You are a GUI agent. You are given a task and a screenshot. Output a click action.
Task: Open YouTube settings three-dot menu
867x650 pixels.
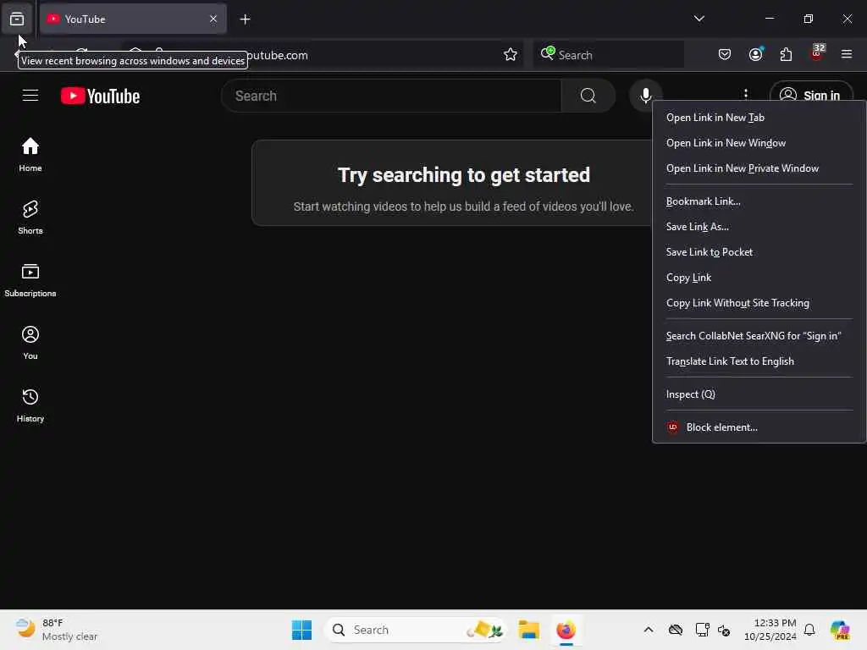click(745, 94)
